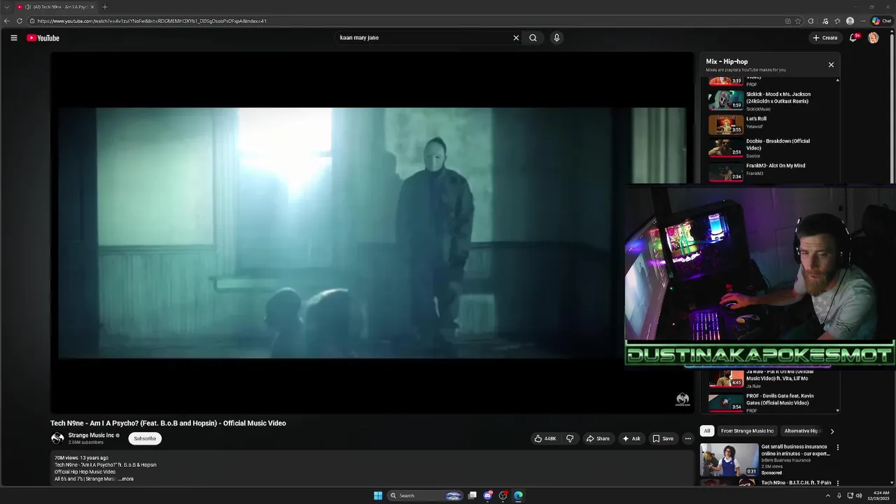Open the YouTube guide hamburger menu

14,38
